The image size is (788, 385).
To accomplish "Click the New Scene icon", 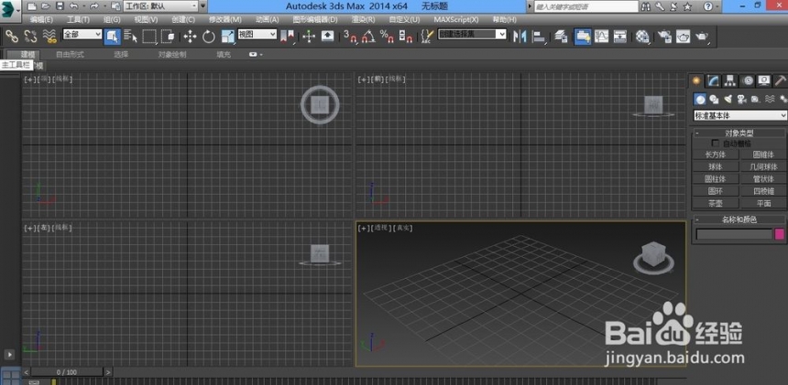I will pos(32,6).
